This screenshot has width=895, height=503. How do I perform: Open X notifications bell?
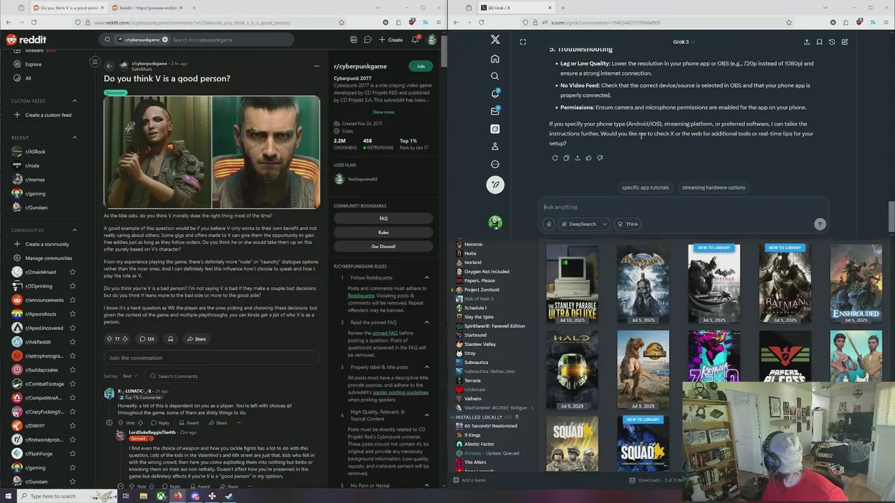[x=495, y=94]
